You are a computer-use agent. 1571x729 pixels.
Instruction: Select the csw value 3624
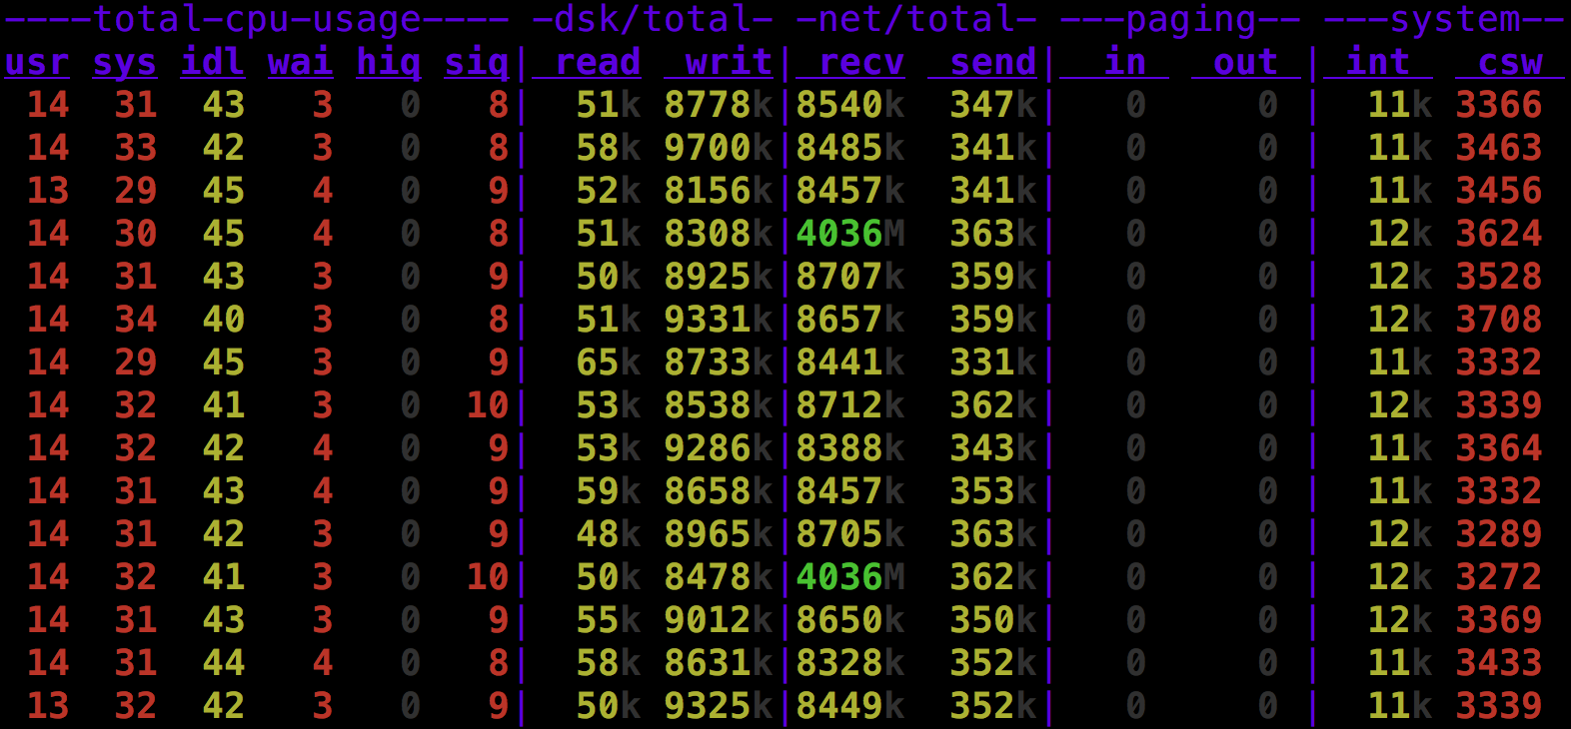pos(1499,234)
